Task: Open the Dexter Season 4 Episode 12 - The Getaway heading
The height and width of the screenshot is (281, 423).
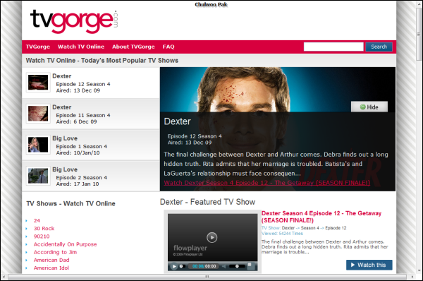Action: (x=321, y=217)
